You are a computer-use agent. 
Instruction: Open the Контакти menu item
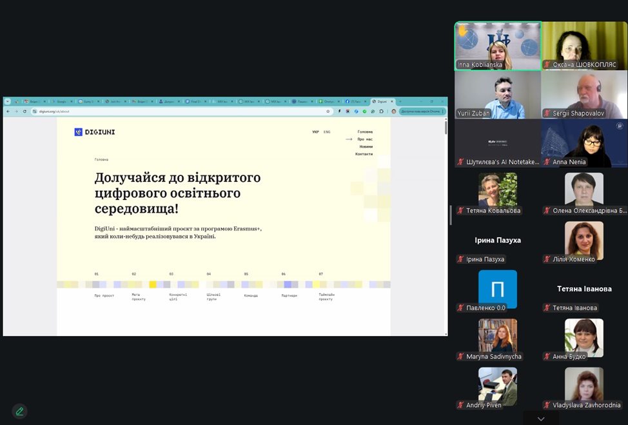point(364,154)
